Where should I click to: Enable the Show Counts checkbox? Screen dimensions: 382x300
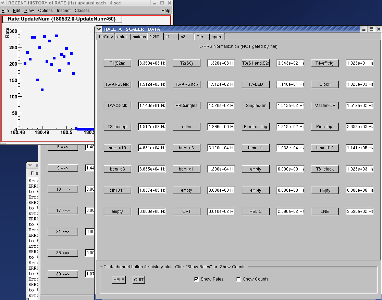point(239,279)
